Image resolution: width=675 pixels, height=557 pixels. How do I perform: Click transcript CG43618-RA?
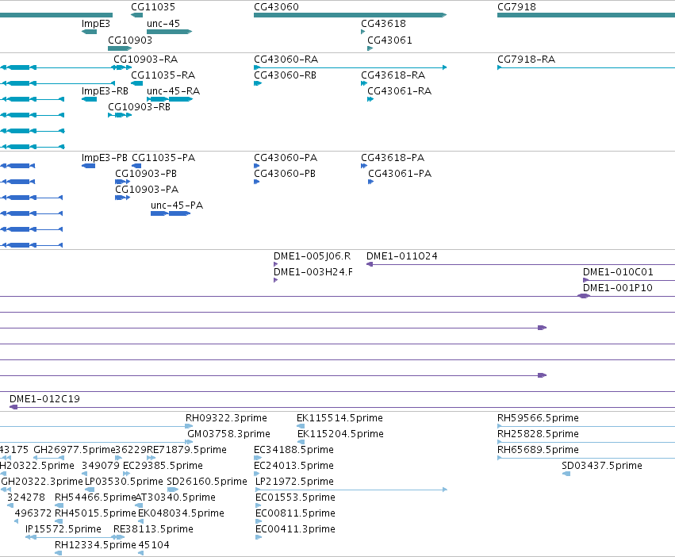point(393,75)
